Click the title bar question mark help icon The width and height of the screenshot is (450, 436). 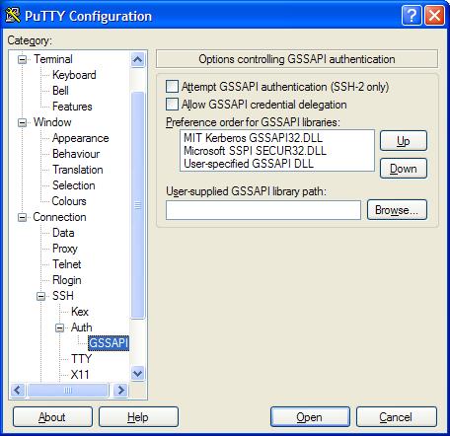tap(412, 15)
